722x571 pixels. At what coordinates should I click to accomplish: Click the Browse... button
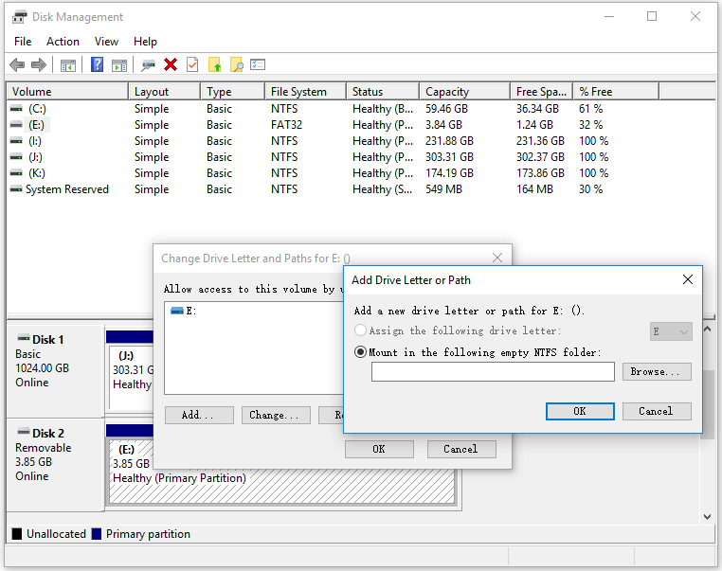click(x=656, y=372)
